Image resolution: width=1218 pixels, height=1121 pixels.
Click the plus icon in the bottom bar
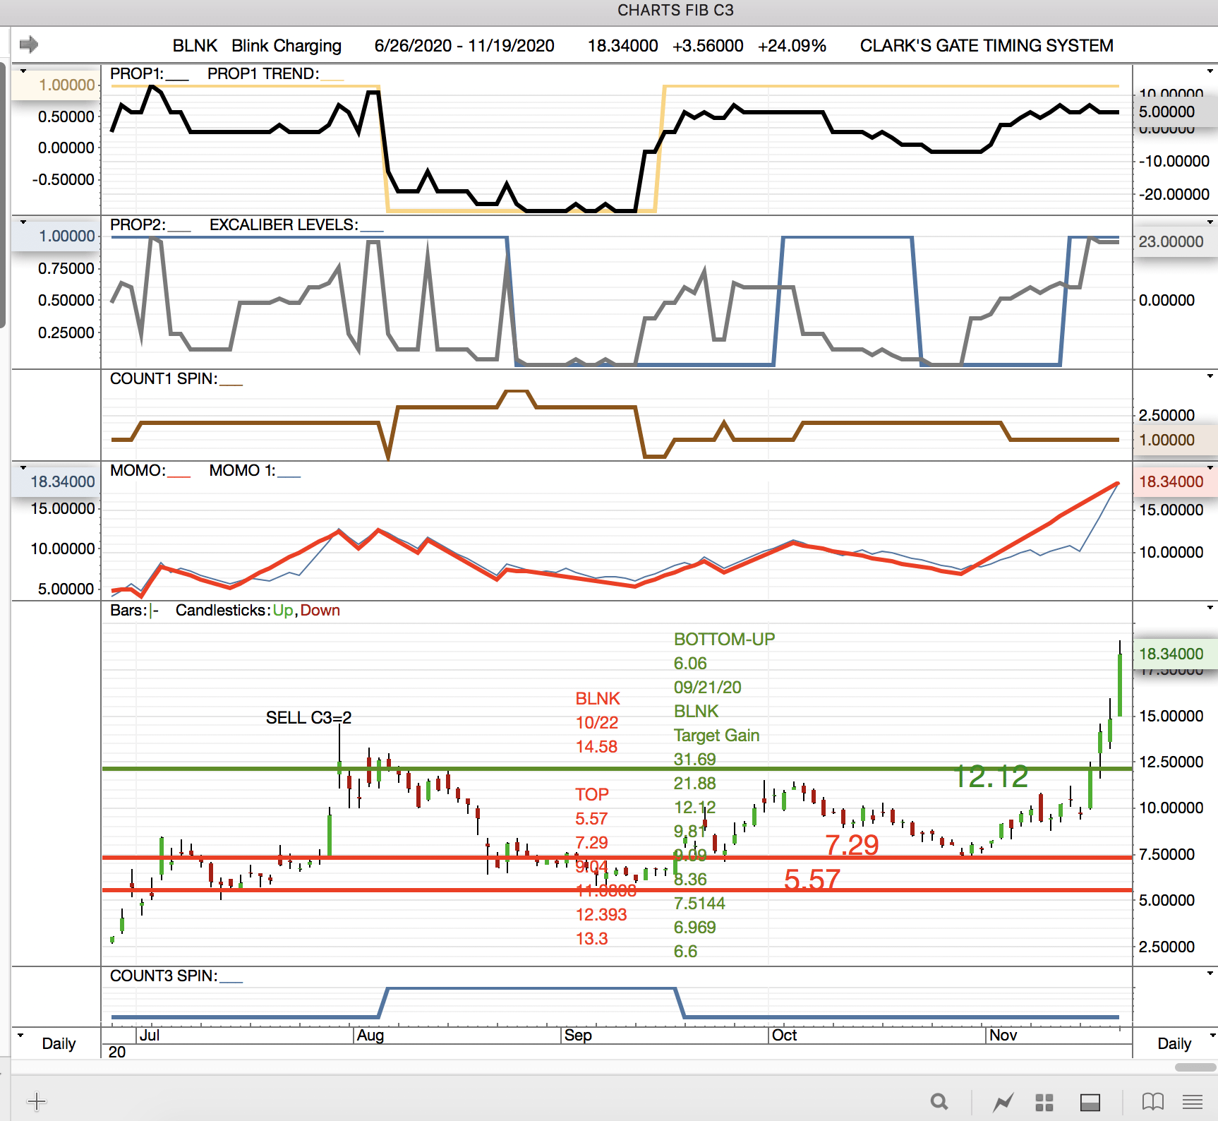[x=37, y=1101]
